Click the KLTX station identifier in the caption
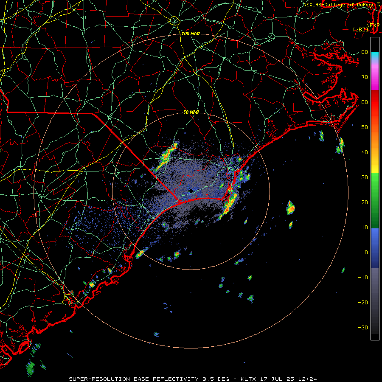 click(x=248, y=379)
